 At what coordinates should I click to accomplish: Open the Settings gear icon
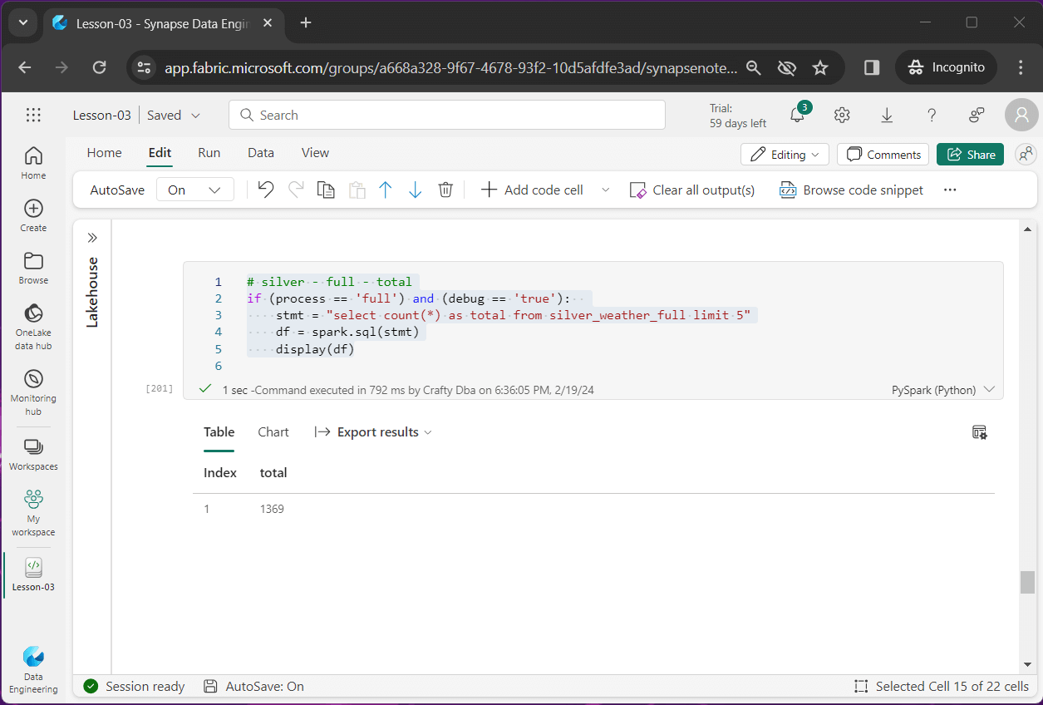[842, 116]
